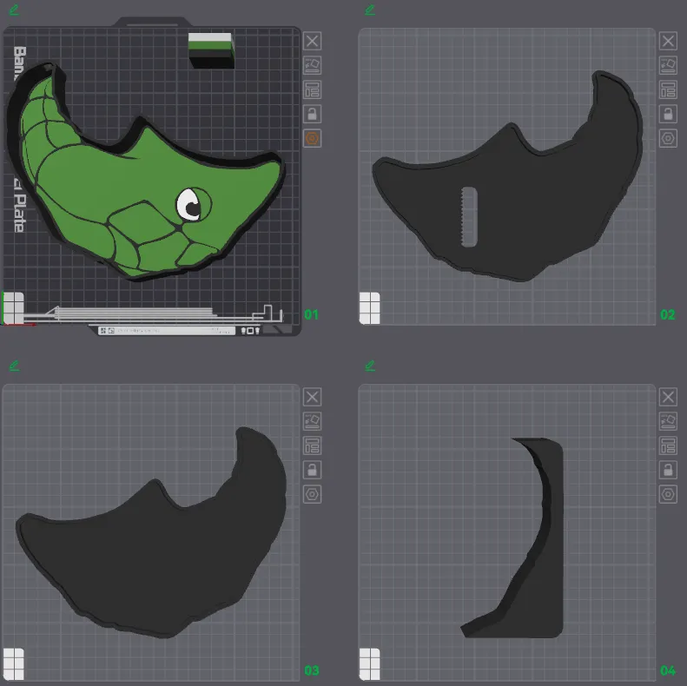Image resolution: width=687 pixels, height=686 pixels.
Task: Toggle the lock on plate 01
Action: [x=312, y=114]
